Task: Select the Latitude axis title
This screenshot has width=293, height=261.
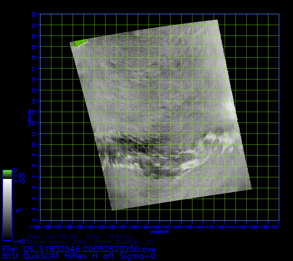Action: tap(30, 117)
